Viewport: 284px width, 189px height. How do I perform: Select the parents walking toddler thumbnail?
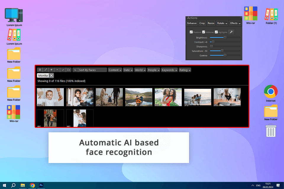tap(109, 97)
